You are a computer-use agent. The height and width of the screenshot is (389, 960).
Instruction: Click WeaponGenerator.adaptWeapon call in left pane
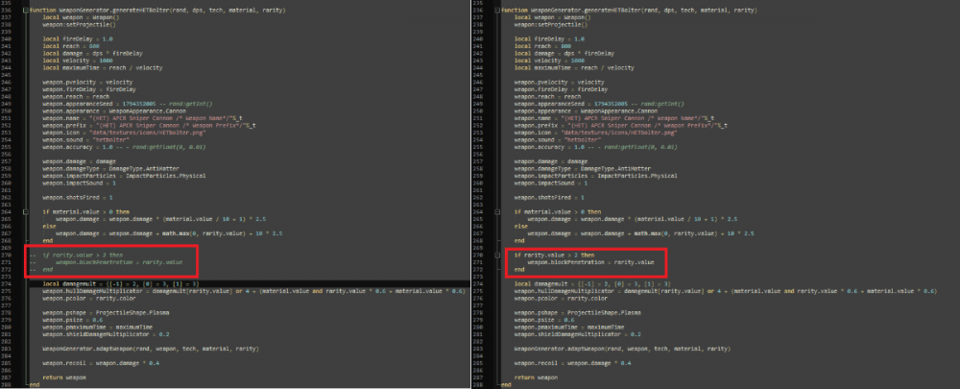click(150, 349)
